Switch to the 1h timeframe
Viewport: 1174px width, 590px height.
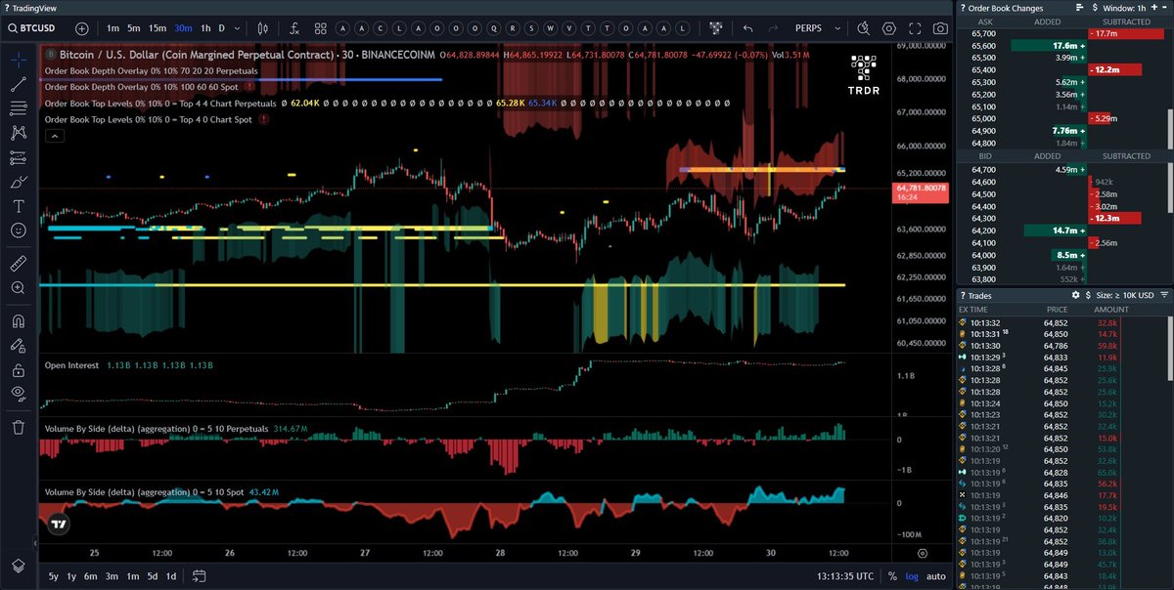point(205,28)
